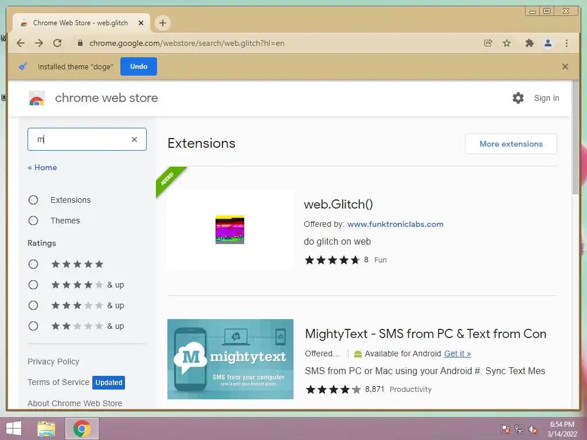Clear the search box text
Image resolution: width=587 pixels, height=440 pixels.
coord(134,139)
